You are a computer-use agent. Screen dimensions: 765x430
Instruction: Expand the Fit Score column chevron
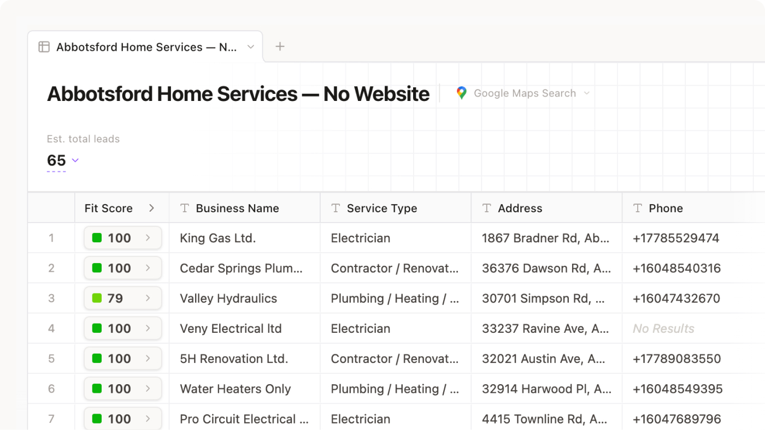151,208
